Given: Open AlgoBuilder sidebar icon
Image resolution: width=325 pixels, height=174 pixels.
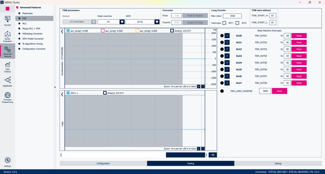Looking at the screenshot, I should (x=7, y=82).
